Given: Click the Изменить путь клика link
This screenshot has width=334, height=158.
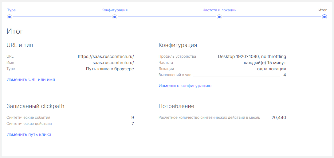Looking at the screenshot, I should 29,134.
